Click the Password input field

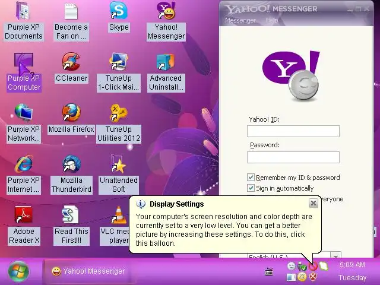point(293,157)
